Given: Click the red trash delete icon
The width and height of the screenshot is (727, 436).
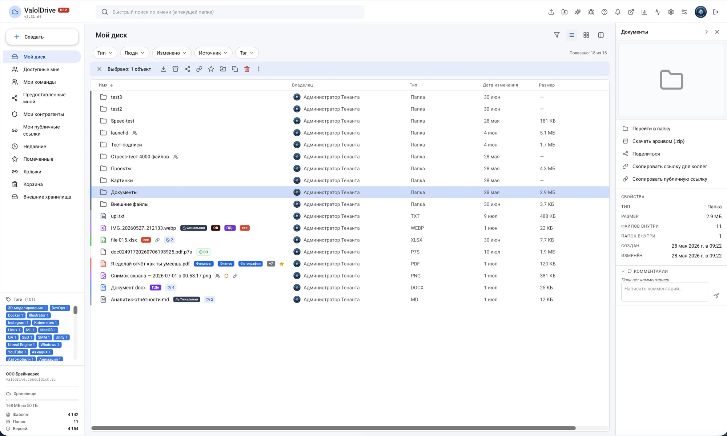Looking at the screenshot, I should [247, 69].
